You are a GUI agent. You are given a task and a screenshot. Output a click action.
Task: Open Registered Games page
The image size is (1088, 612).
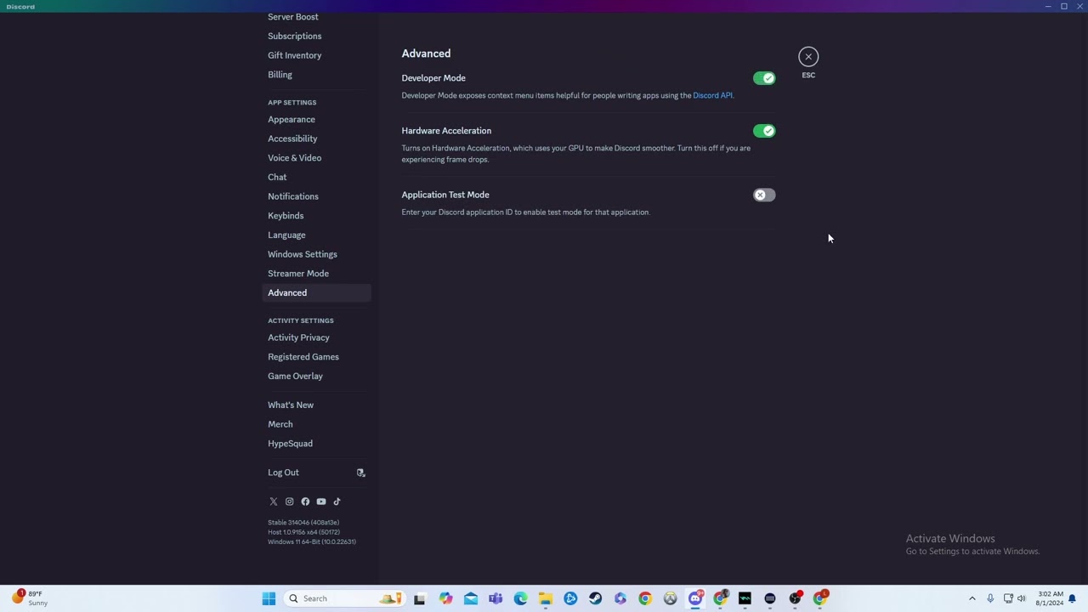303,357
